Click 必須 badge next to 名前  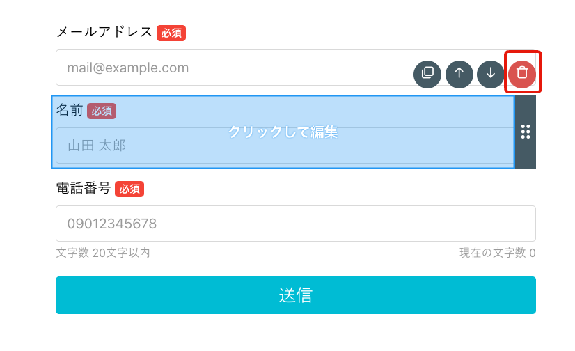pos(102,111)
